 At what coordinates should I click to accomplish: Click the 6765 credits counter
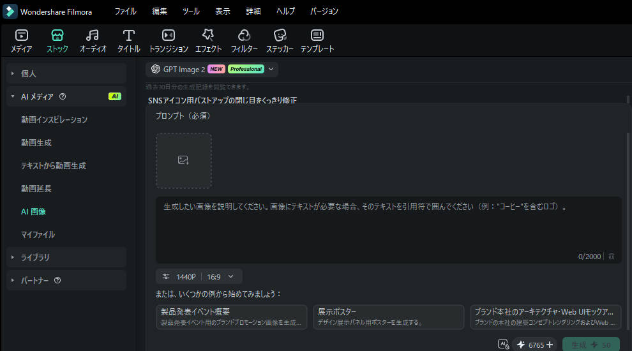[536, 345]
